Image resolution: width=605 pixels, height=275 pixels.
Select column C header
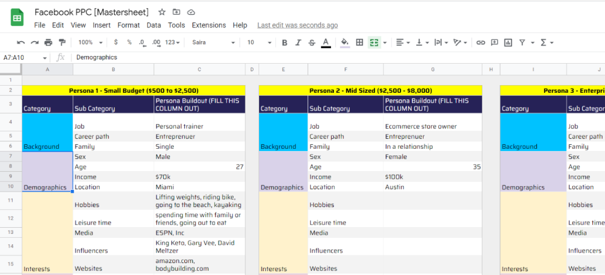click(x=200, y=69)
